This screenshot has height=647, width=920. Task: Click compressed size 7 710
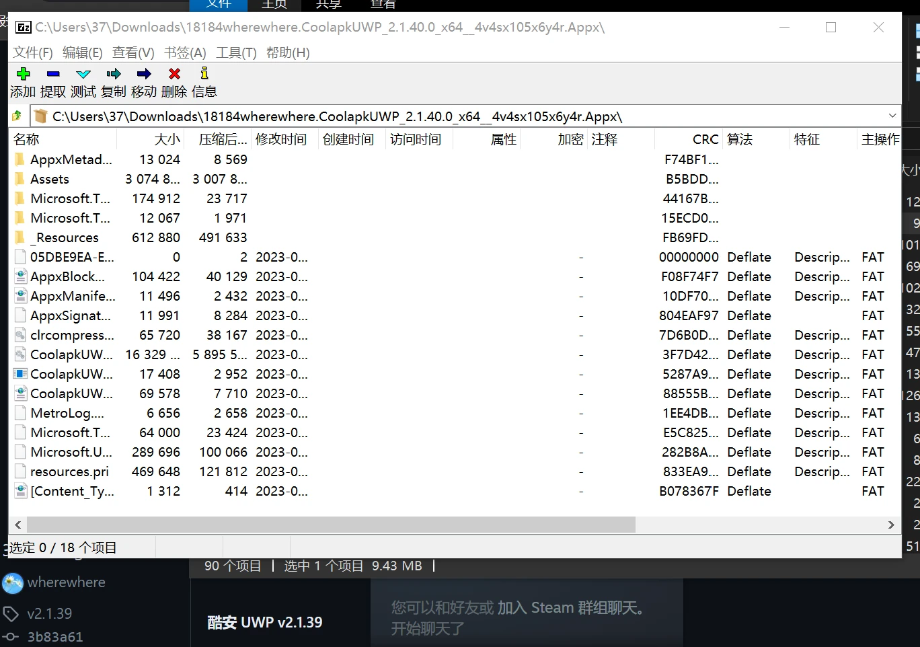pos(231,393)
